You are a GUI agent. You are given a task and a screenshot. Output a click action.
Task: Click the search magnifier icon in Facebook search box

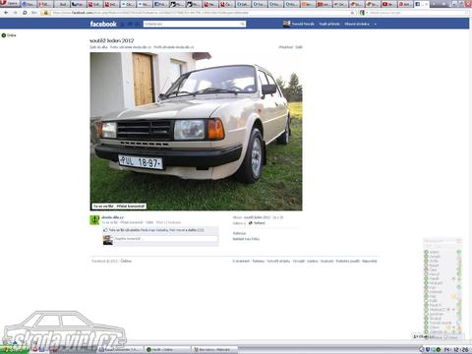click(x=243, y=24)
